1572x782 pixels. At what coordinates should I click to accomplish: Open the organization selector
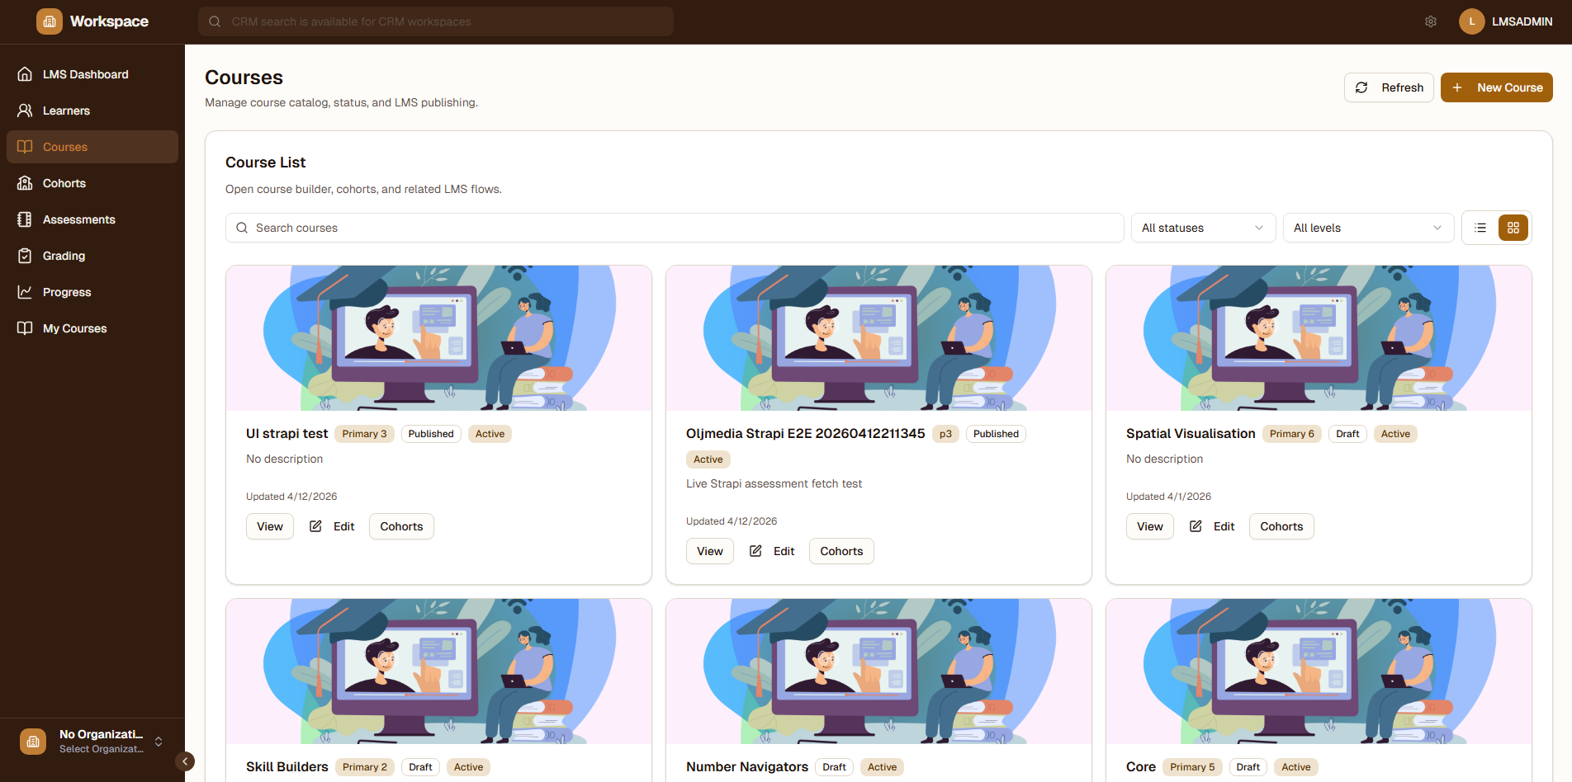(x=92, y=742)
